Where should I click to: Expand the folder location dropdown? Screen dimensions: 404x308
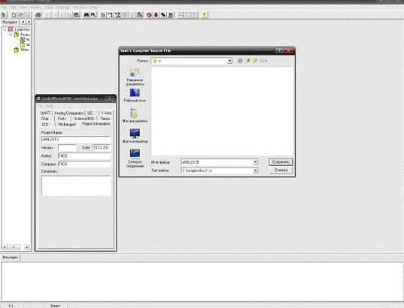point(229,61)
